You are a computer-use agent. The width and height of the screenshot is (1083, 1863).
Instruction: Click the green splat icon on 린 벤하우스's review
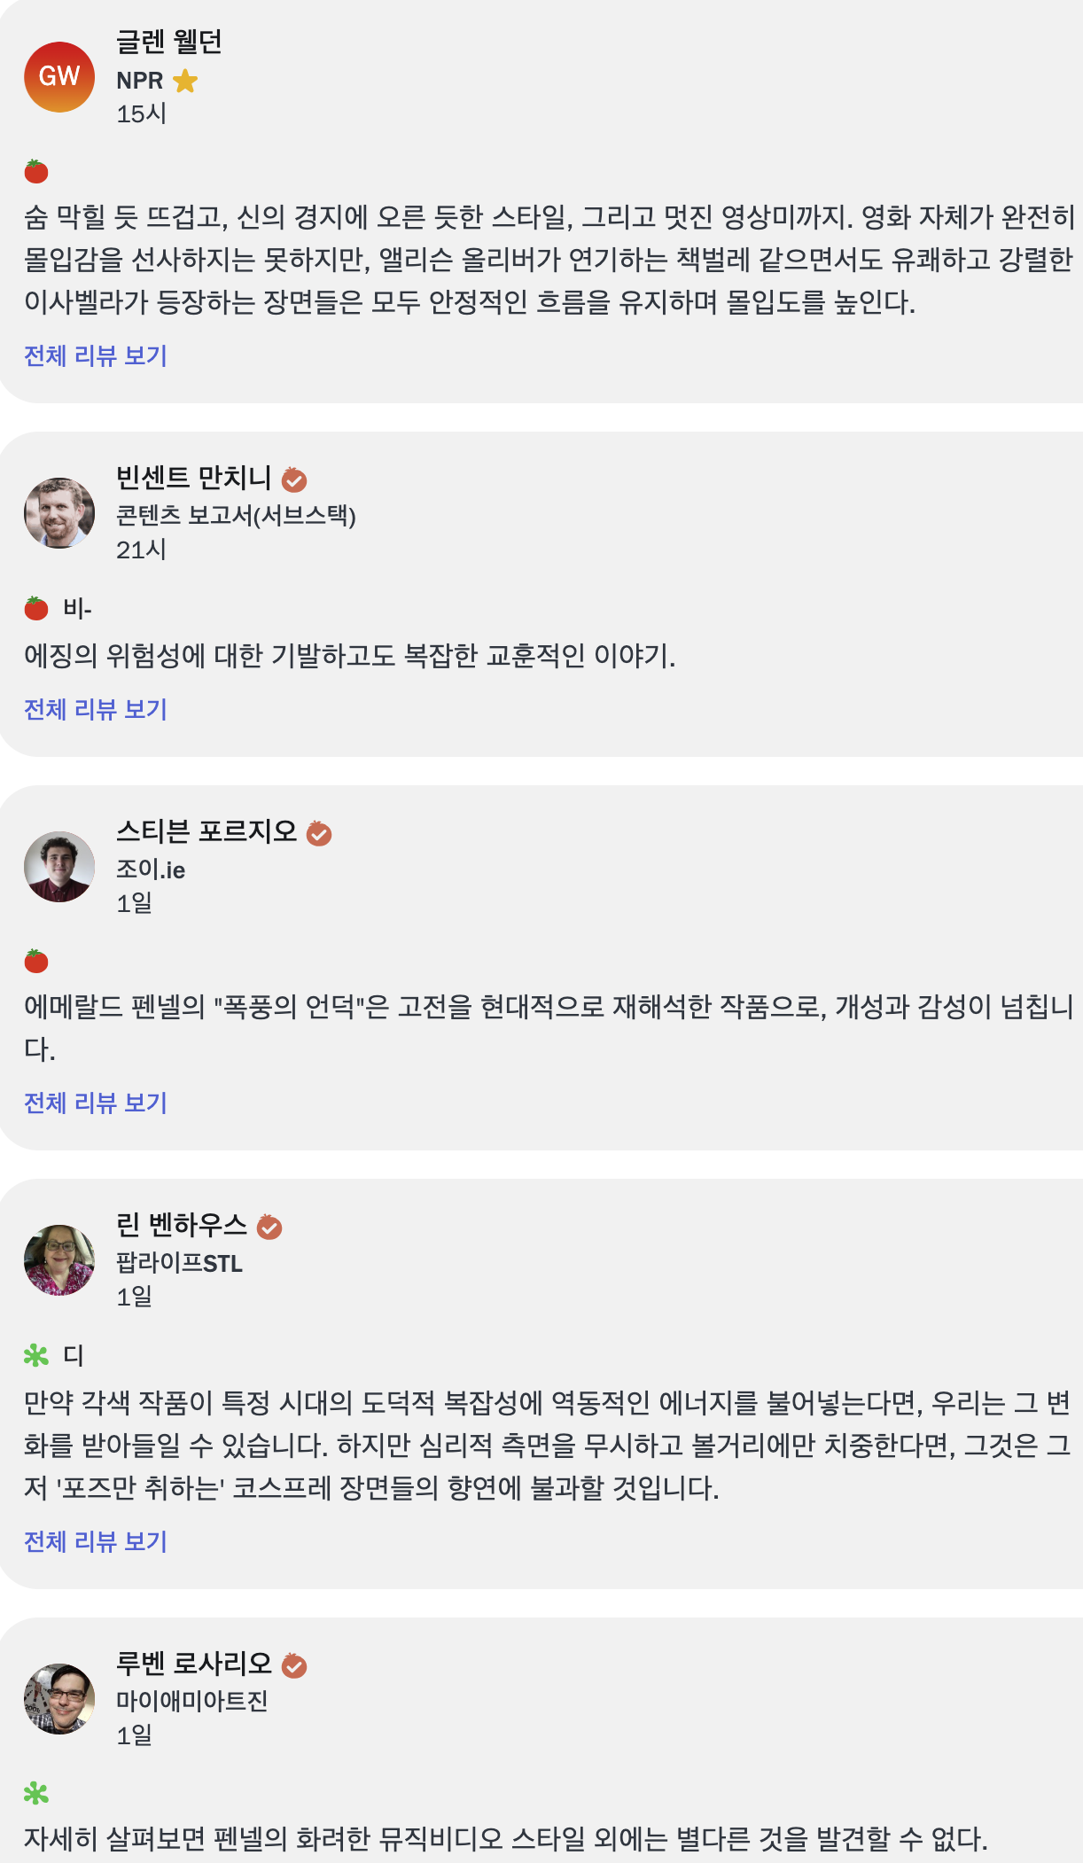[x=36, y=1355]
